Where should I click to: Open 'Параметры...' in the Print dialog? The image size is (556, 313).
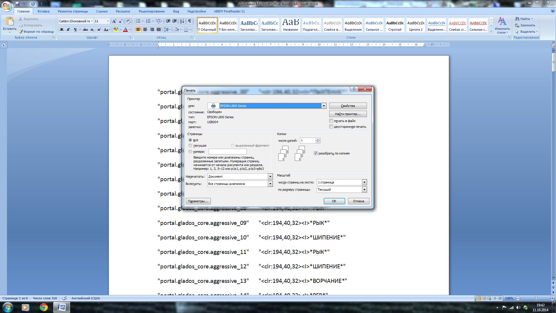198,201
